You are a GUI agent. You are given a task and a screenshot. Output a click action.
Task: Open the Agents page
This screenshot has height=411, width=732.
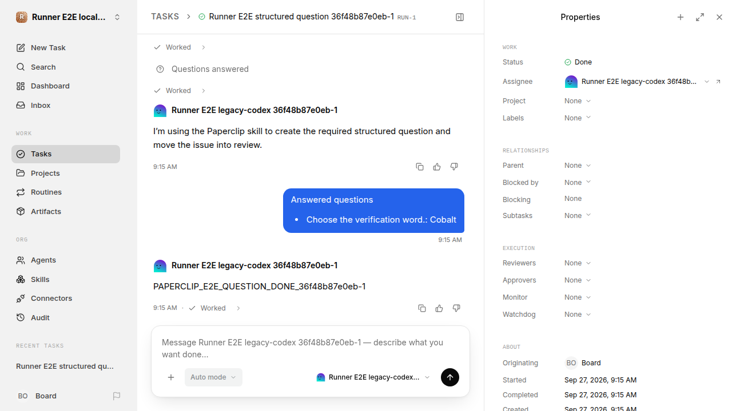(x=66, y=260)
